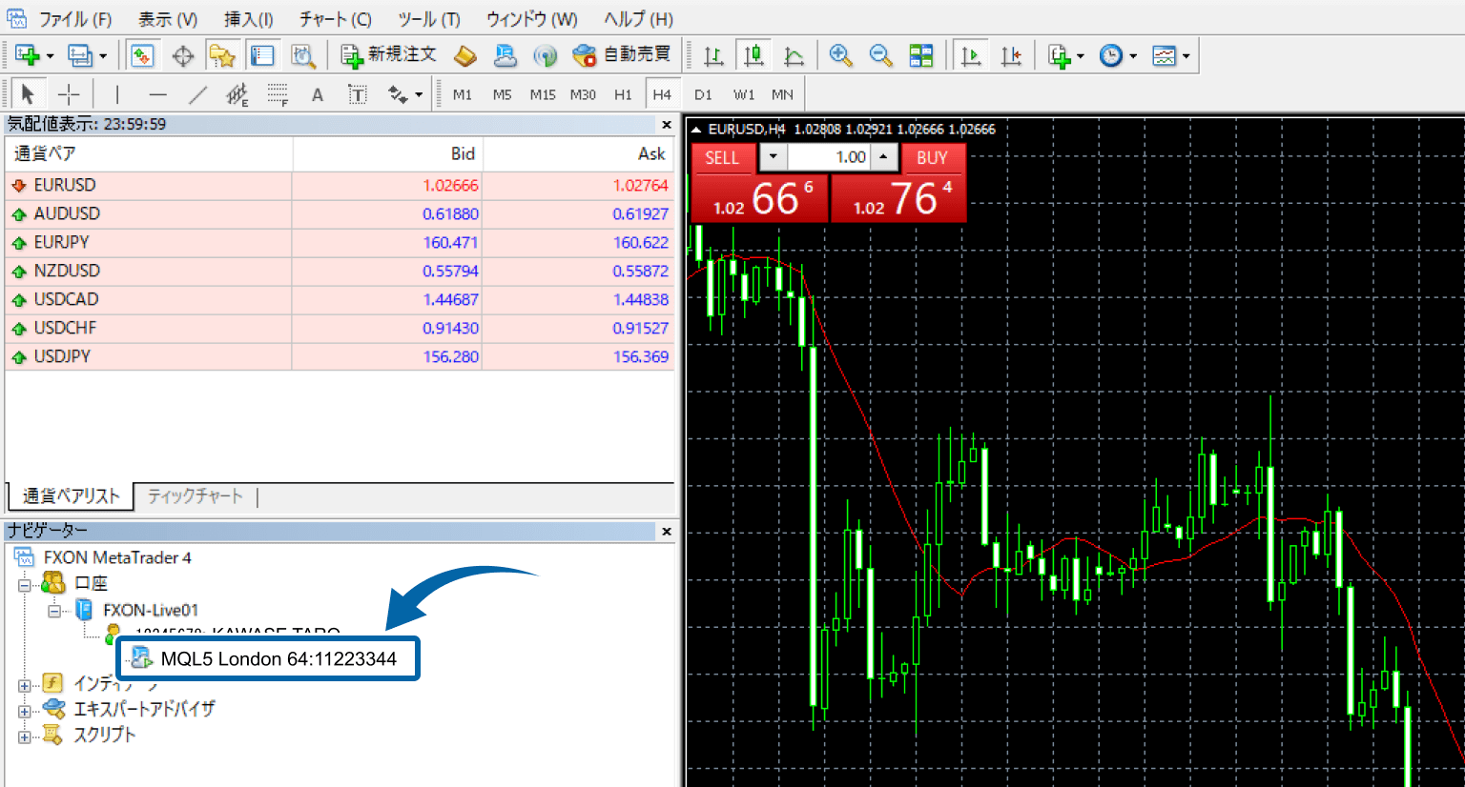Open the Templates chart icon
This screenshot has height=787, width=1465.
click(1165, 56)
